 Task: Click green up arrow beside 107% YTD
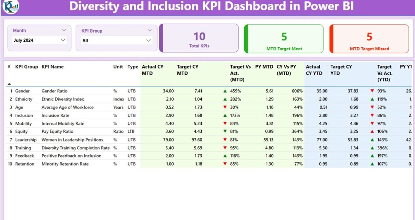pyautogui.click(x=372, y=164)
